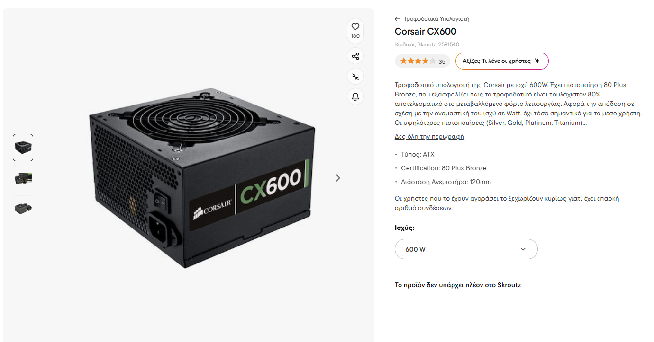Add the product to favorites with the heart icon
Screen dimensions: 654x342
355,26
